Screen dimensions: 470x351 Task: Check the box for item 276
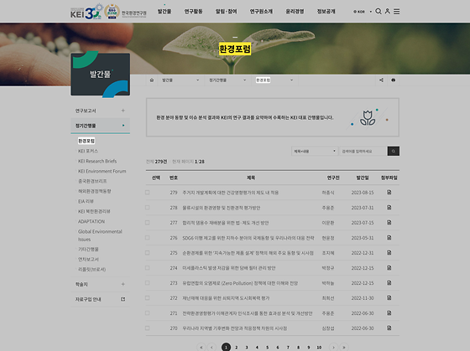[x=147, y=238]
